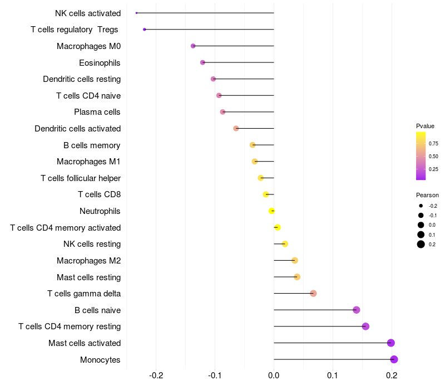
Task: Click the -0.2 x-axis tick label
Action: tap(156, 376)
